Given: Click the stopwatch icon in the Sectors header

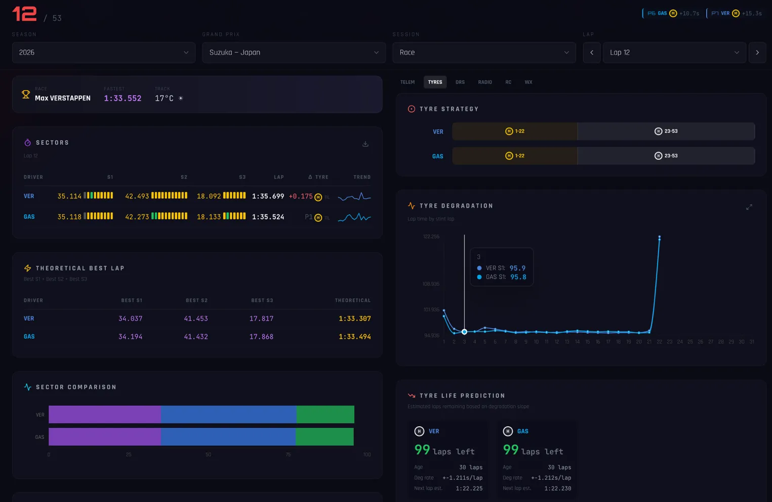Looking at the screenshot, I should (x=28, y=143).
